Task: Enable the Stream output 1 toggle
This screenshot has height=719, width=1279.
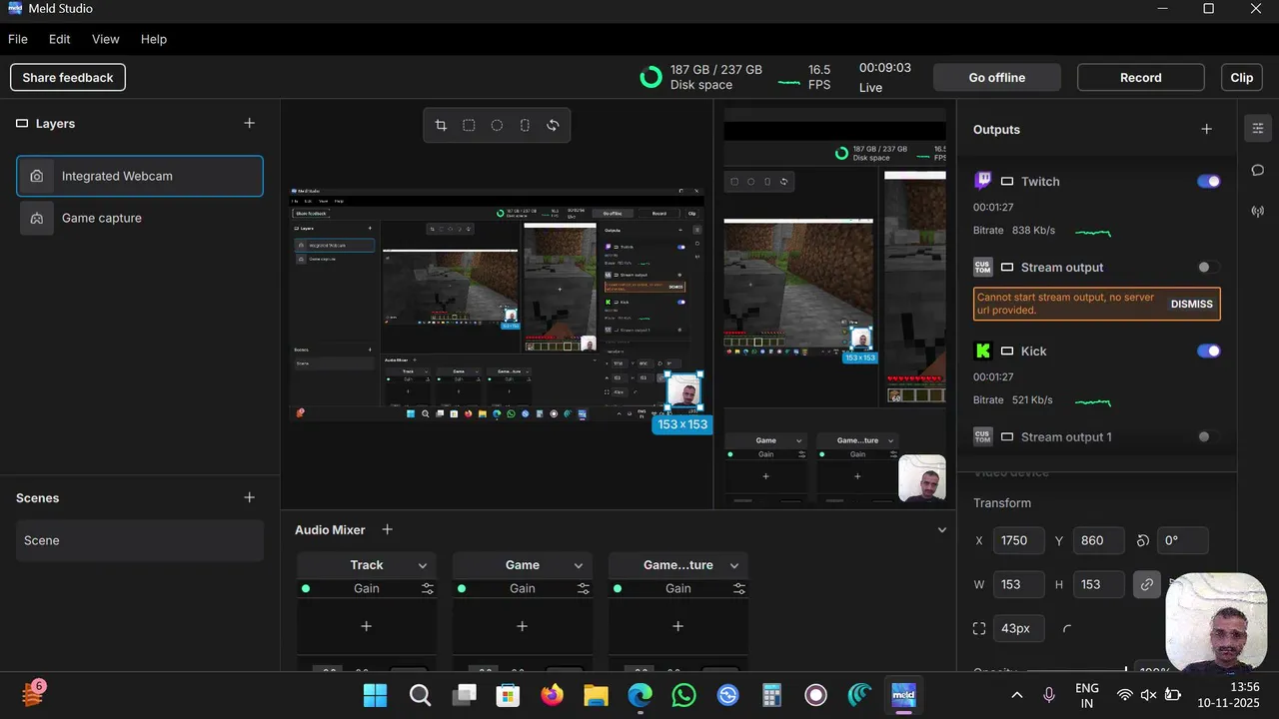Action: (x=1209, y=436)
